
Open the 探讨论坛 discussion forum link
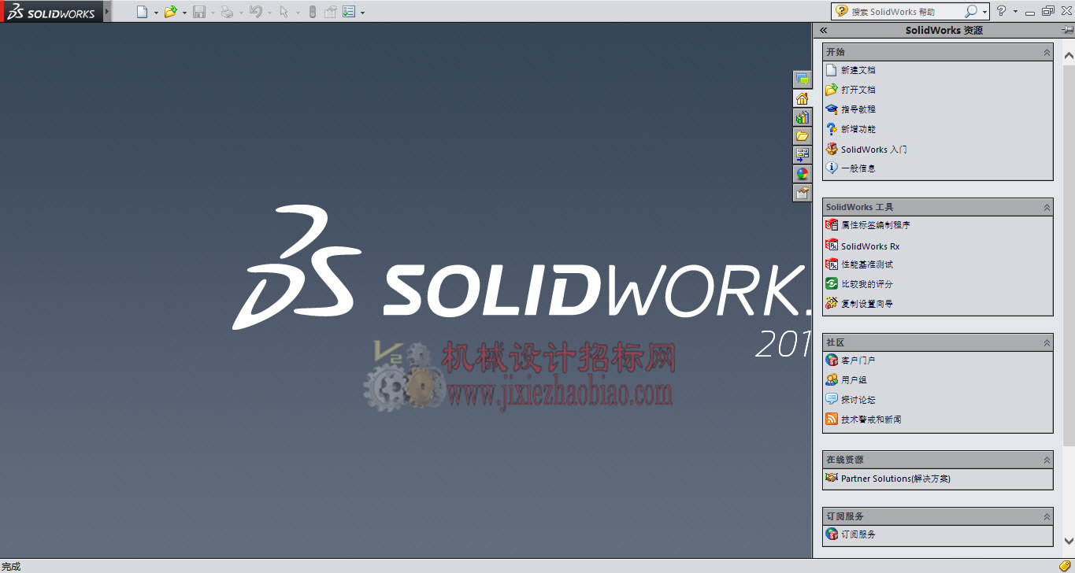pyautogui.click(x=858, y=400)
